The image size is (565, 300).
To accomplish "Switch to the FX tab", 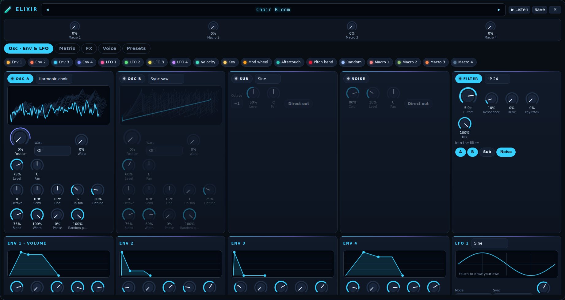I will (x=89, y=48).
